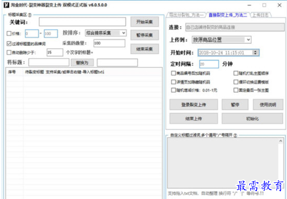Screen dimensions: 287x199
Task: Enable 固定最后一张主图 checkbox
Action: click(236, 90)
